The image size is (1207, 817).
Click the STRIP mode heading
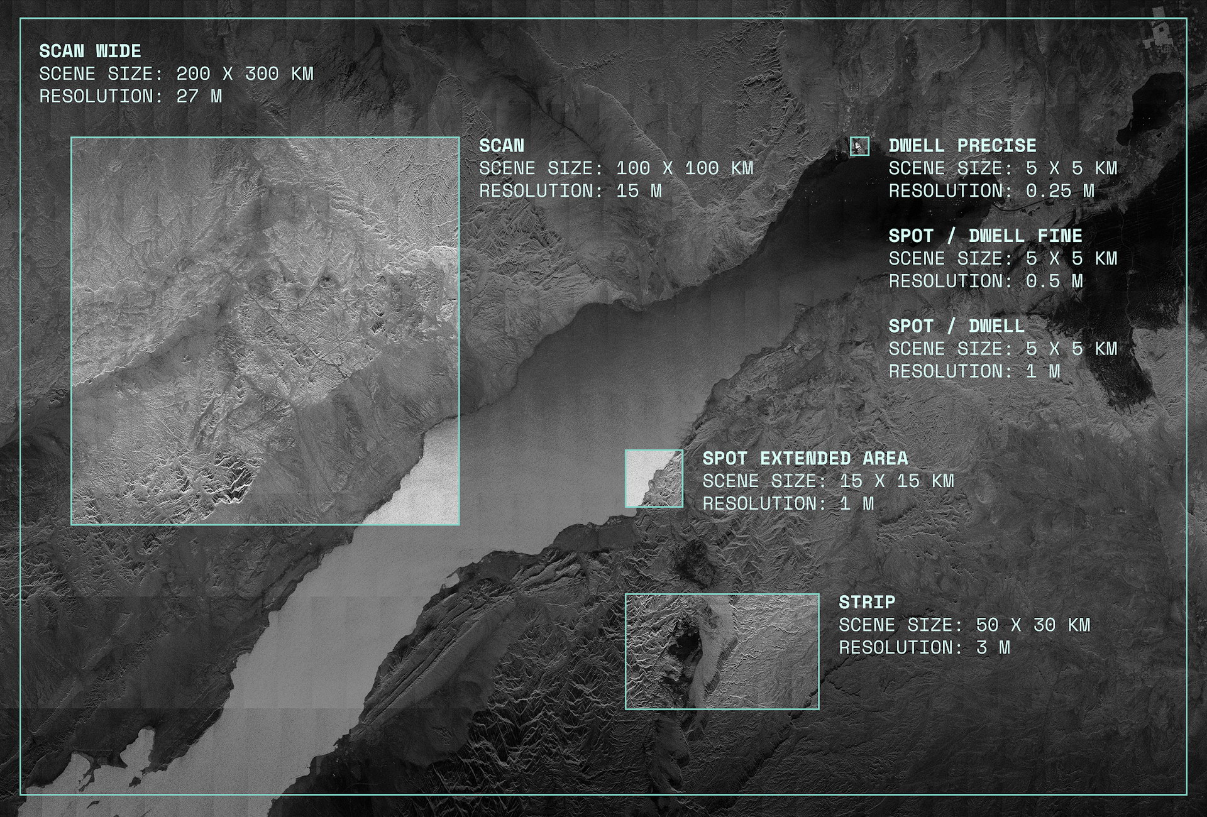point(867,601)
